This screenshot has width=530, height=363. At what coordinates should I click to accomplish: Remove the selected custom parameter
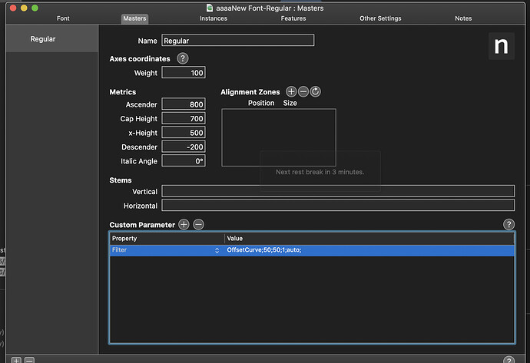199,225
